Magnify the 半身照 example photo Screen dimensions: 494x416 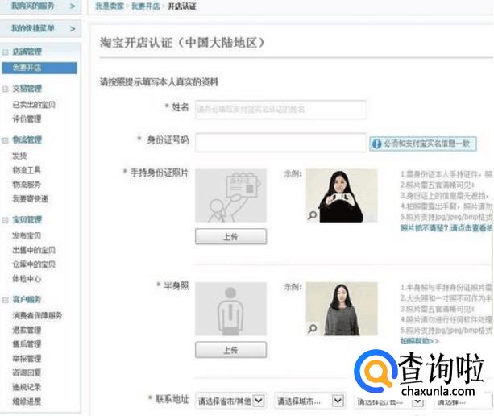click(313, 328)
